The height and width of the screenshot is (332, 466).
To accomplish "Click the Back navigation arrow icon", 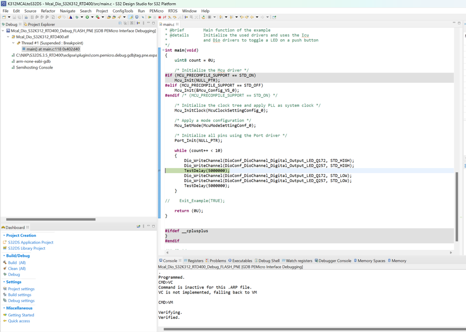I will tap(252, 17).
